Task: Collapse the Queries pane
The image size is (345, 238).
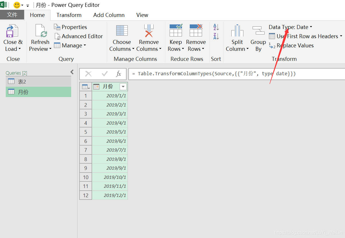Action: click(x=72, y=72)
